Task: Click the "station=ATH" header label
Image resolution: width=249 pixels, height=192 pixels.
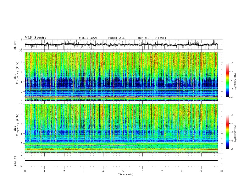Action: [x=117, y=38]
